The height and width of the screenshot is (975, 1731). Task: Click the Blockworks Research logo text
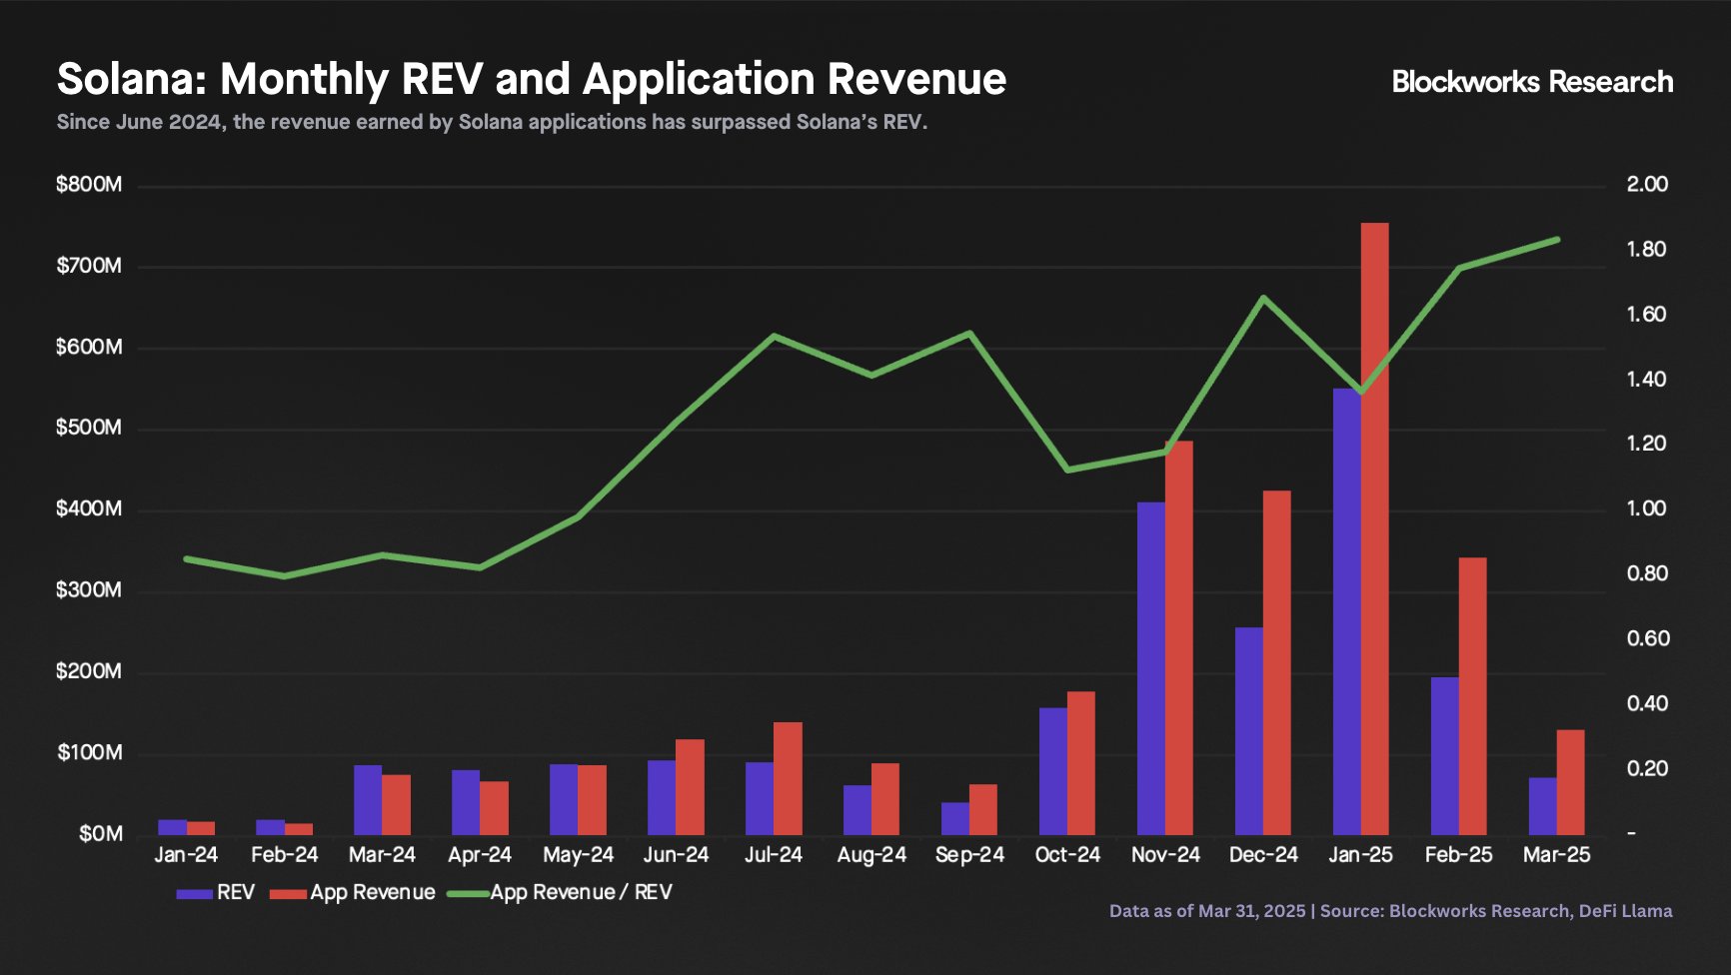click(x=1531, y=82)
